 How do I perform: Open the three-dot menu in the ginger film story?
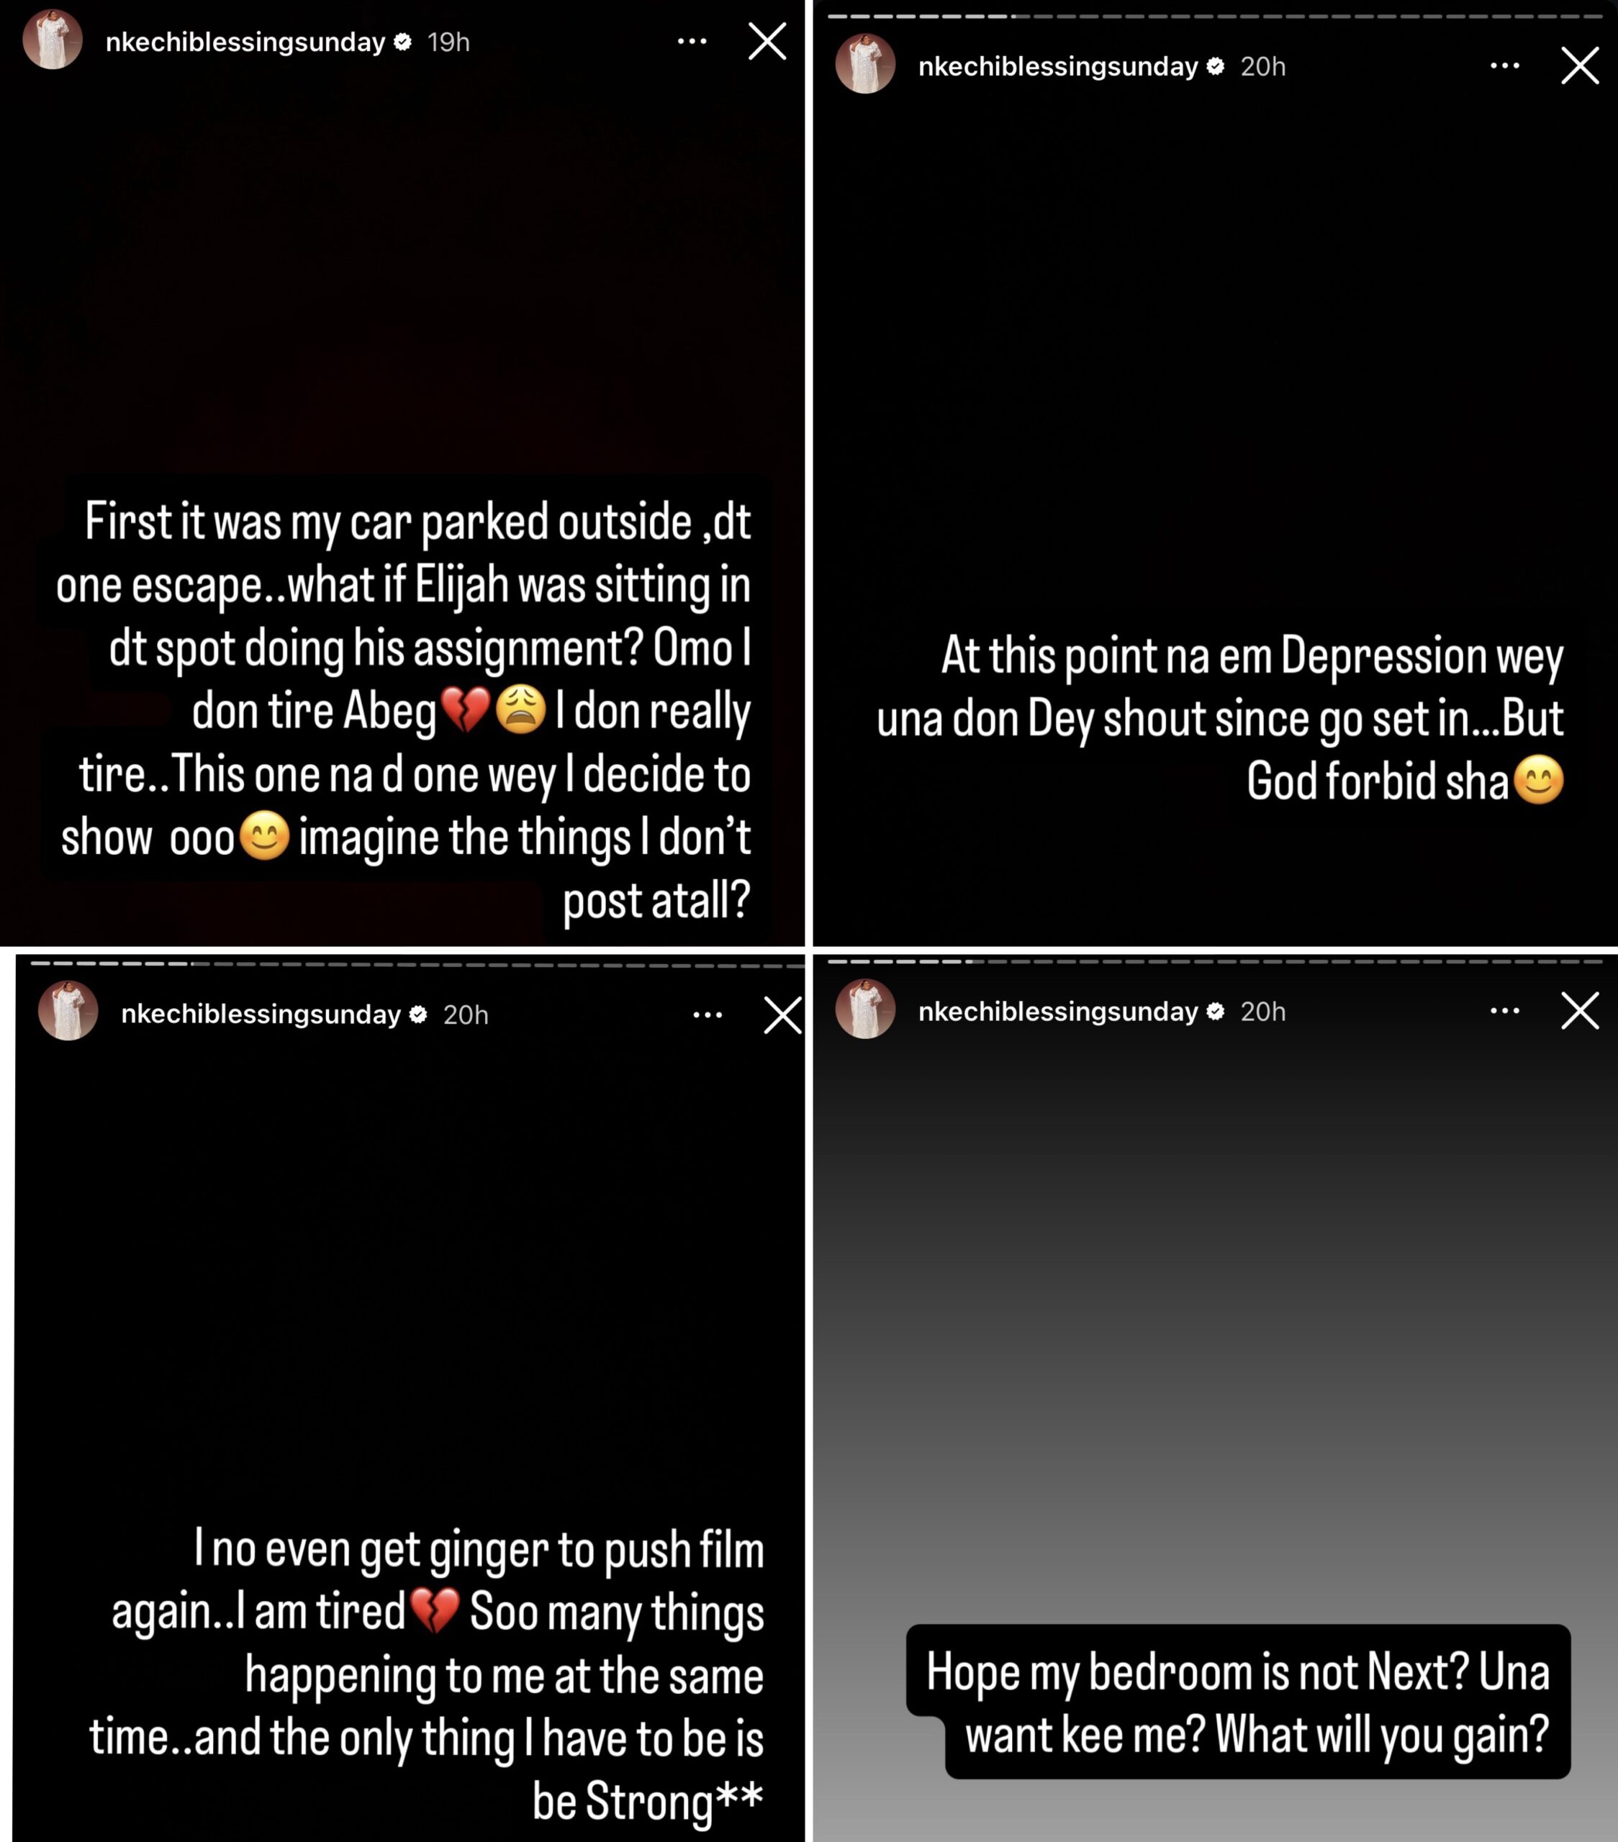click(708, 1015)
